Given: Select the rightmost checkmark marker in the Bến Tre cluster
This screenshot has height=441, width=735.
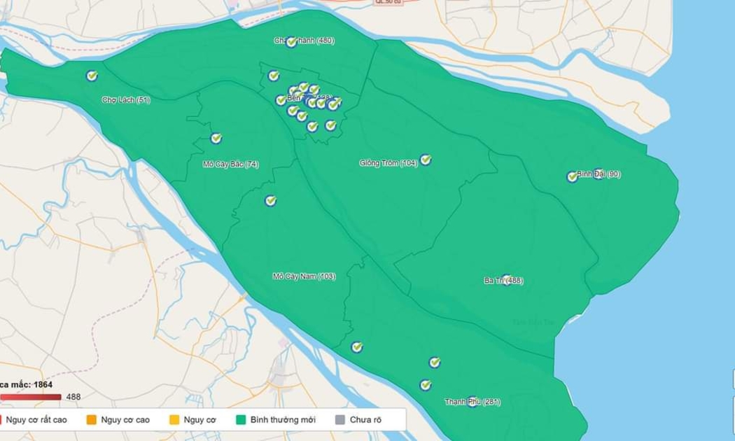Looking at the screenshot, I should (x=334, y=104).
